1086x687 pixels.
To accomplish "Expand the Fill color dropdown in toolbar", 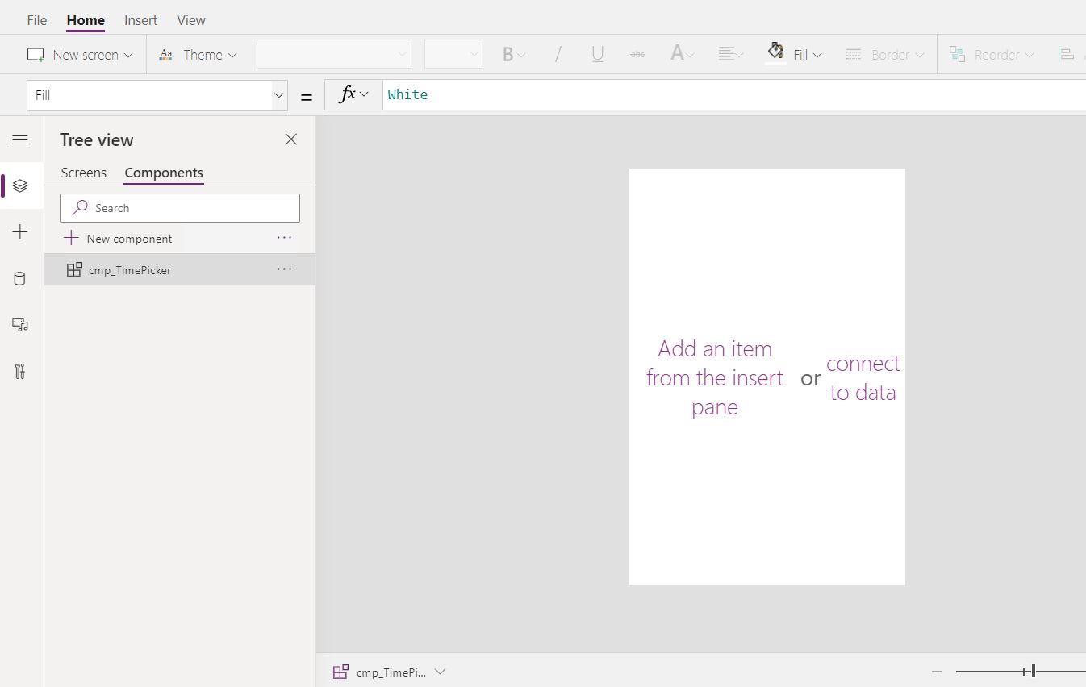I will click(817, 55).
